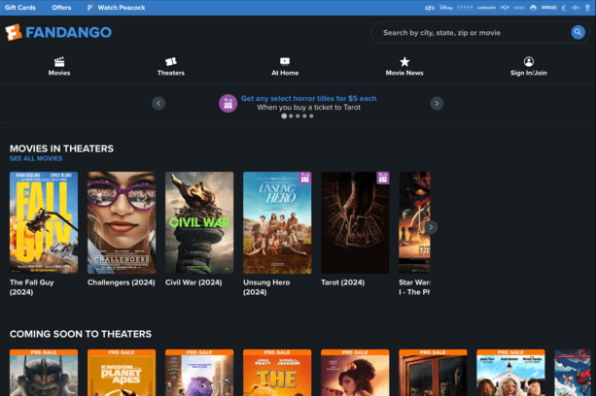Click the purple furry creature pre-sale poster

pos(199,373)
